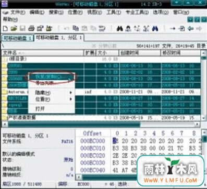Screen dimensions: 207x189
Task: Click the FAT16 file system value
Action: 67,141
